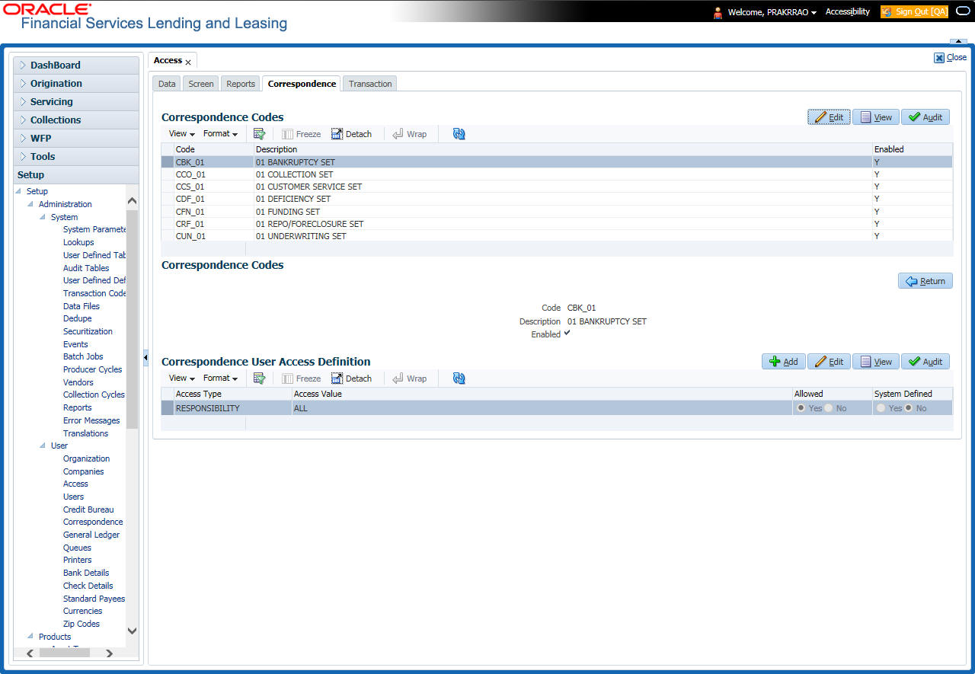Select the CCO_01 row in the codes table
Screen dimensions: 975x674
click(557, 174)
